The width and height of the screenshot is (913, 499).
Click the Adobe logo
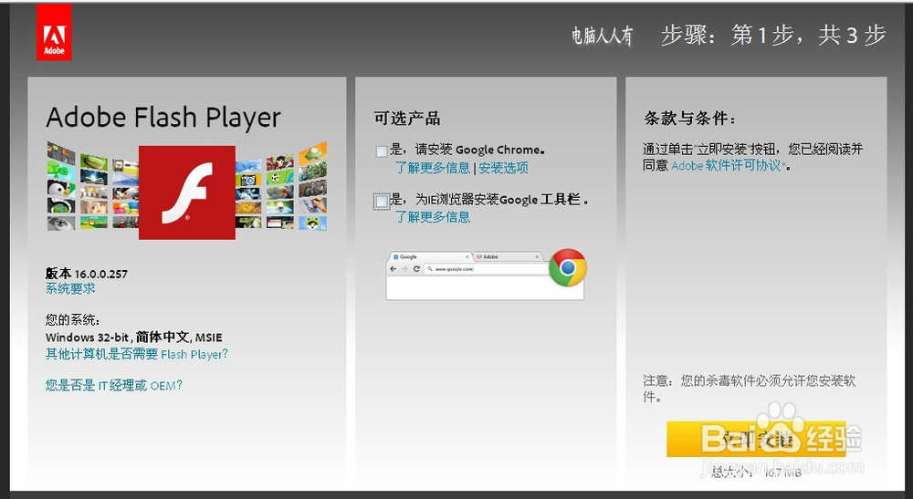(x=54, y=33)
